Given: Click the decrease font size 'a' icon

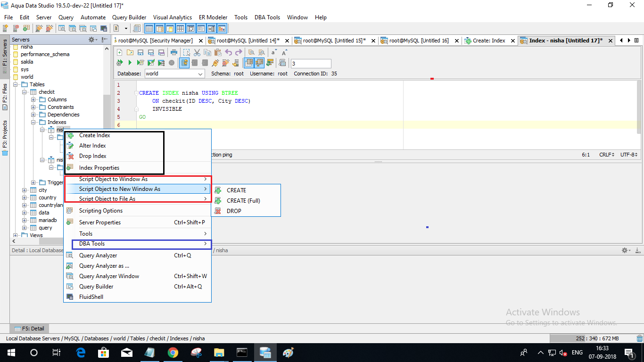Looking at the screenshot, I should (273, 52).
